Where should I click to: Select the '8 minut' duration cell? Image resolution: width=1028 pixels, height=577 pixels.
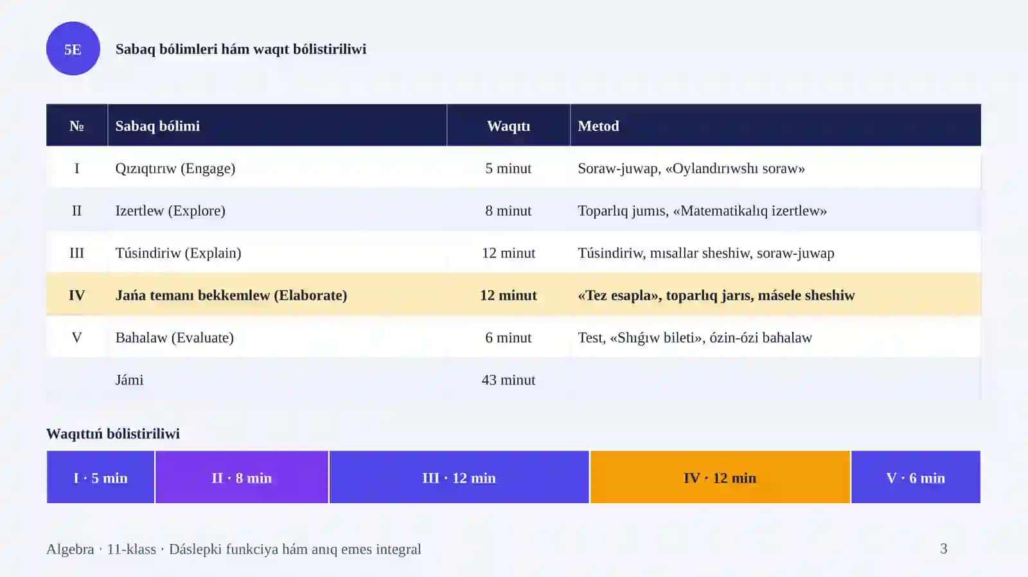[508, 211]
